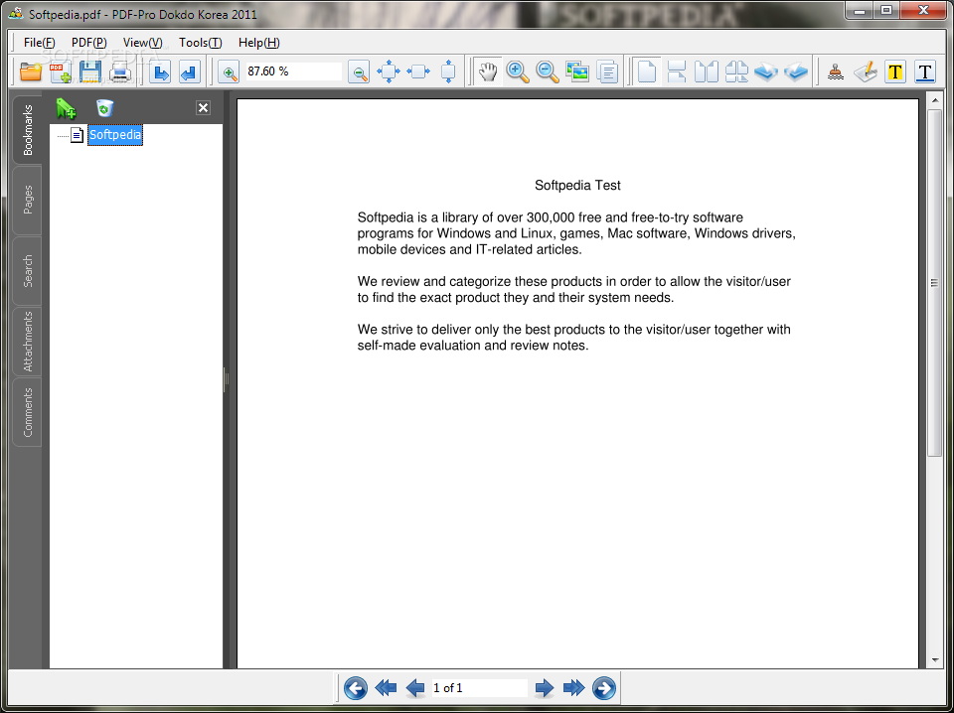Close the bookmarks side panel
The width and height of the screenshot is (954, 713).
(x=203, y=107)
